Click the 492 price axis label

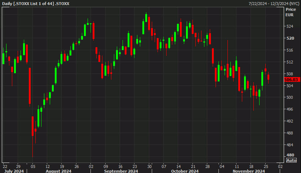pos(290,121)
